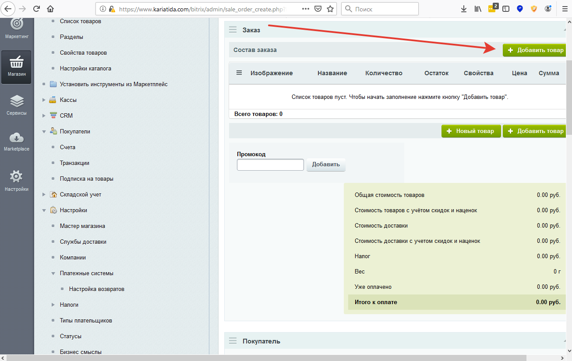Expand the Кассы tree node
This screenshot has width=572, height=361.
tap(44, 100)
